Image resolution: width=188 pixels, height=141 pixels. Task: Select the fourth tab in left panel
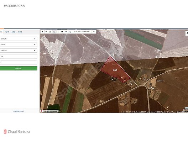click(20, 32)
